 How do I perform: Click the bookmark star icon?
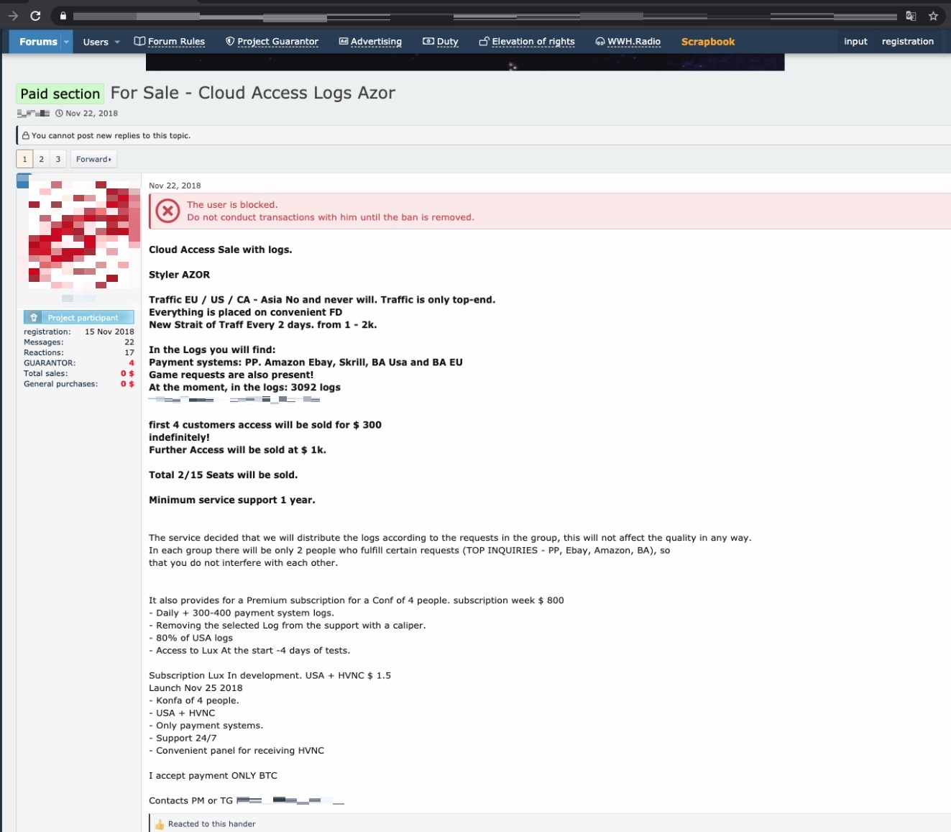coord(933,16)
